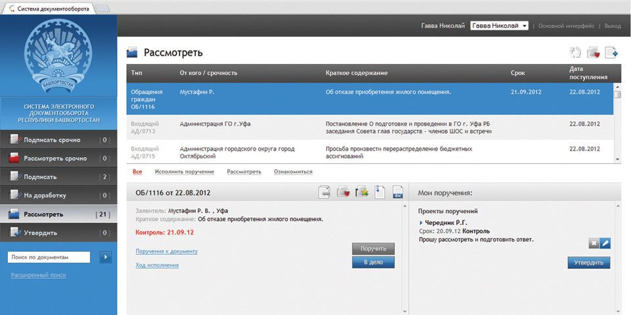Image resolution: width=631 pixels, height=315 pixels.
Task: Click the refresh list icon
Action: pos(576,53)
